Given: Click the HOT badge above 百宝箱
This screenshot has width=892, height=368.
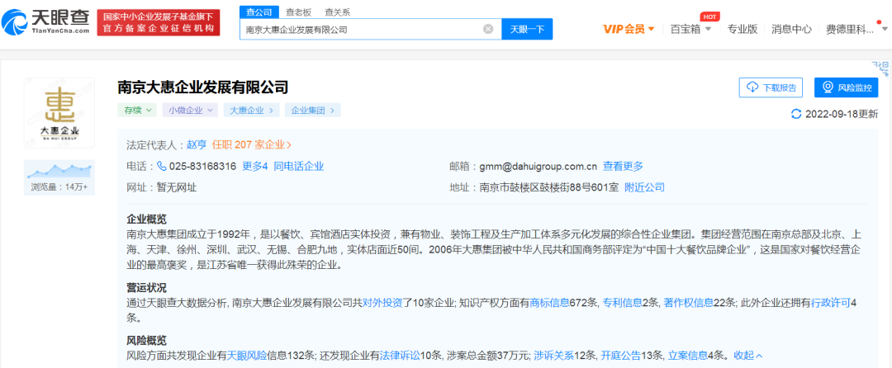Looking at the screenshot, I should click(709, 17).
